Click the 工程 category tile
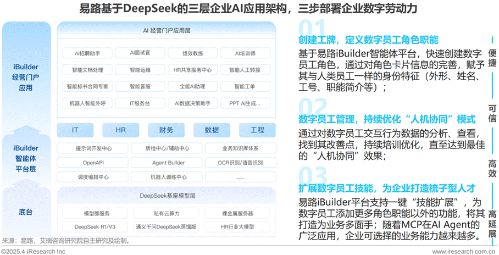Screen dimensions: 499x255 click(x=257, y=130)
